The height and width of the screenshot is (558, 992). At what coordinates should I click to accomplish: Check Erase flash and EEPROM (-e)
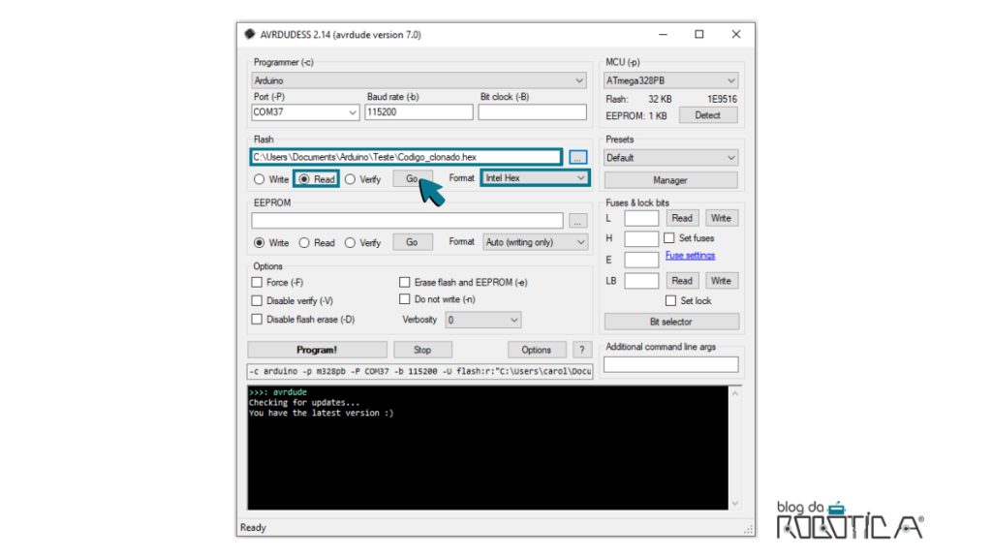point(405,282)
